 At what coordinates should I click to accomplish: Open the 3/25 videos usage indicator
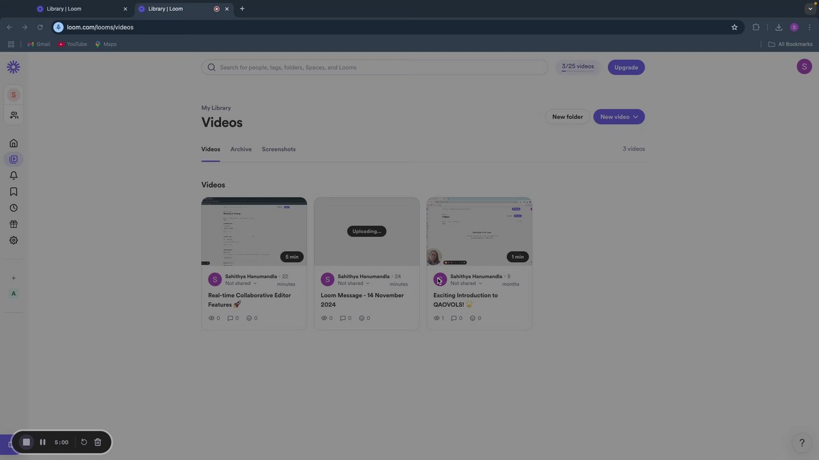[x=578, y=67]
